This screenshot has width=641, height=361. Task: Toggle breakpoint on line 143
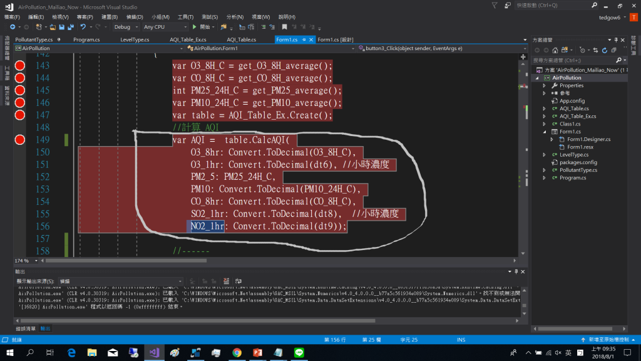pyautogui.click(x=19, y=65)
